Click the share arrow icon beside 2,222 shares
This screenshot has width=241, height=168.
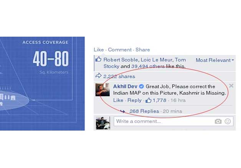point(98,76)
